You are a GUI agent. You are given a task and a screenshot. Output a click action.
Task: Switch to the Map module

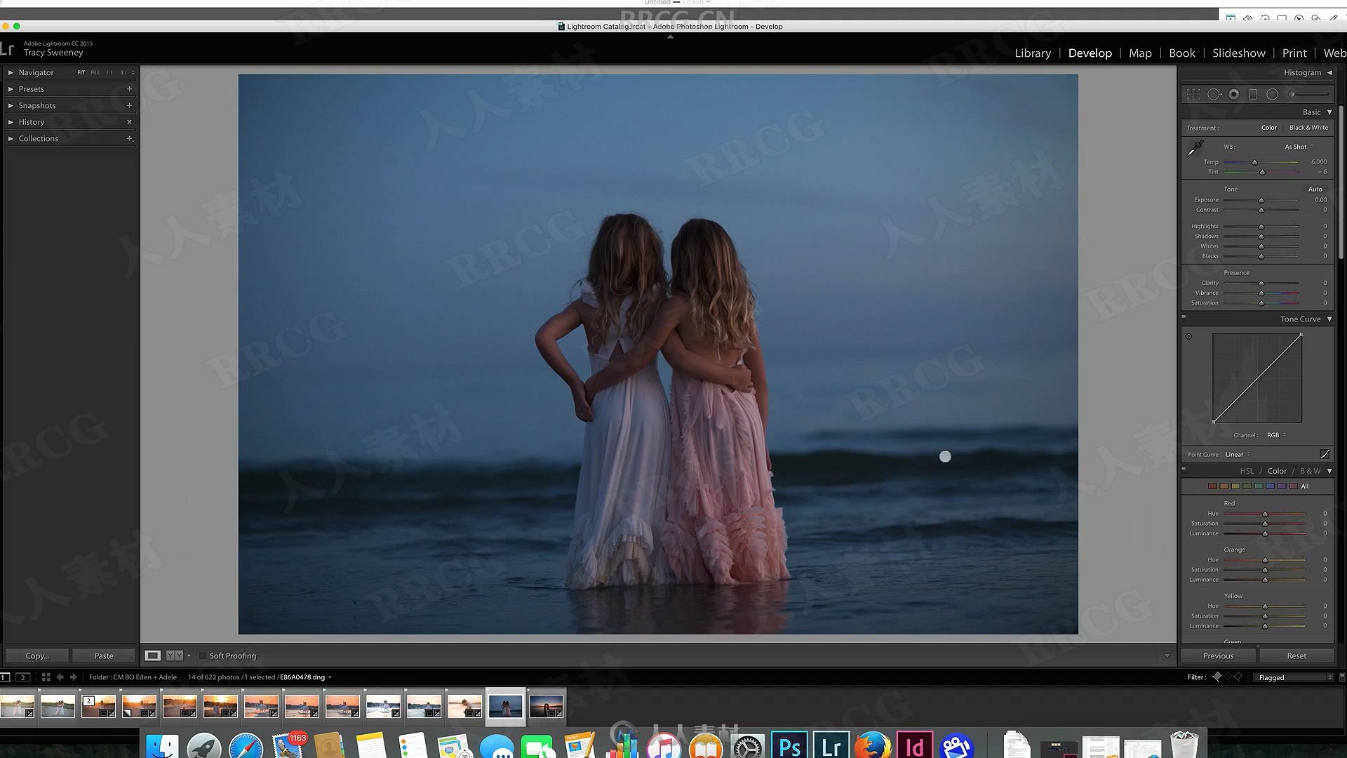[1140, 53]
